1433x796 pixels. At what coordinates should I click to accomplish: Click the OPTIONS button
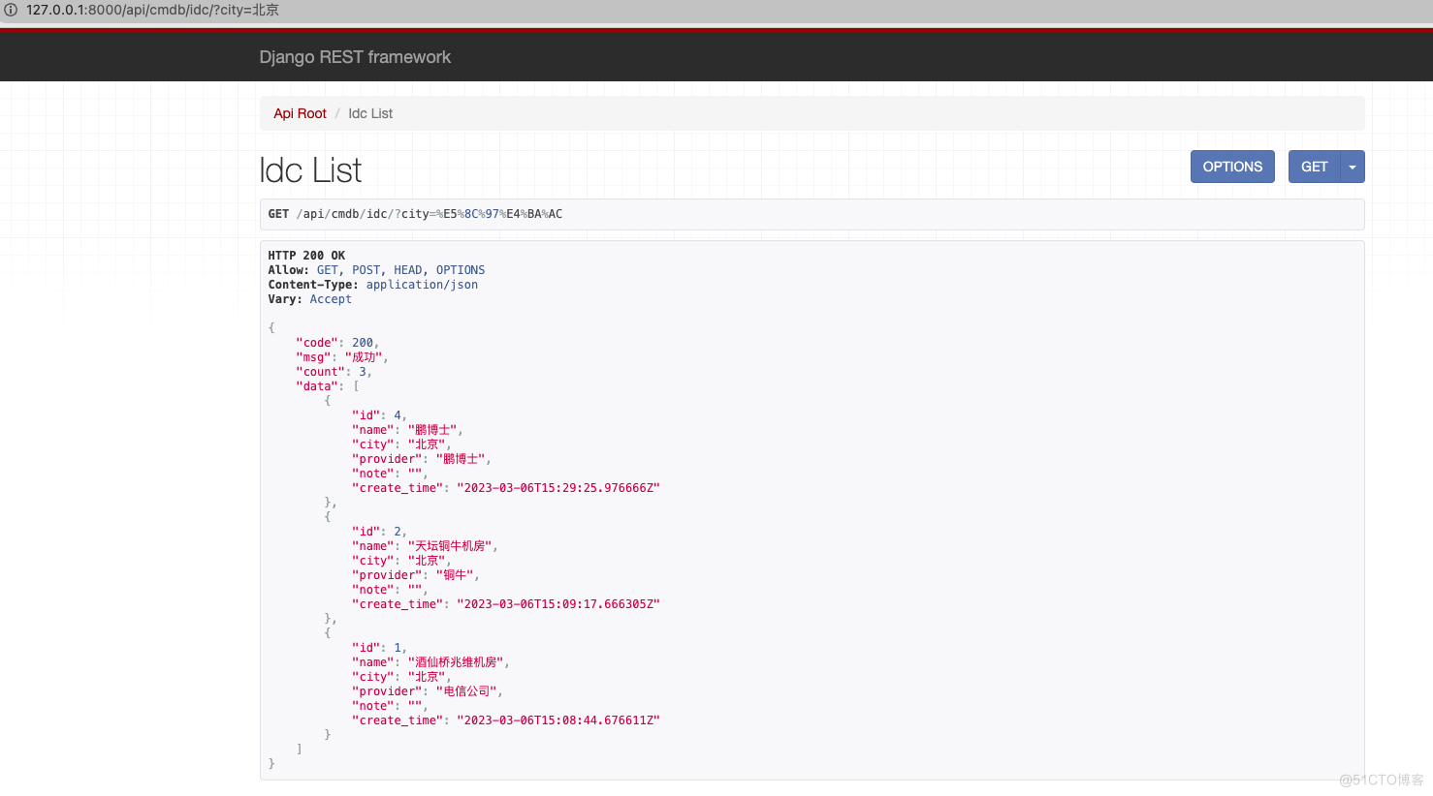pyautogui.click(x=1232, y=167)
